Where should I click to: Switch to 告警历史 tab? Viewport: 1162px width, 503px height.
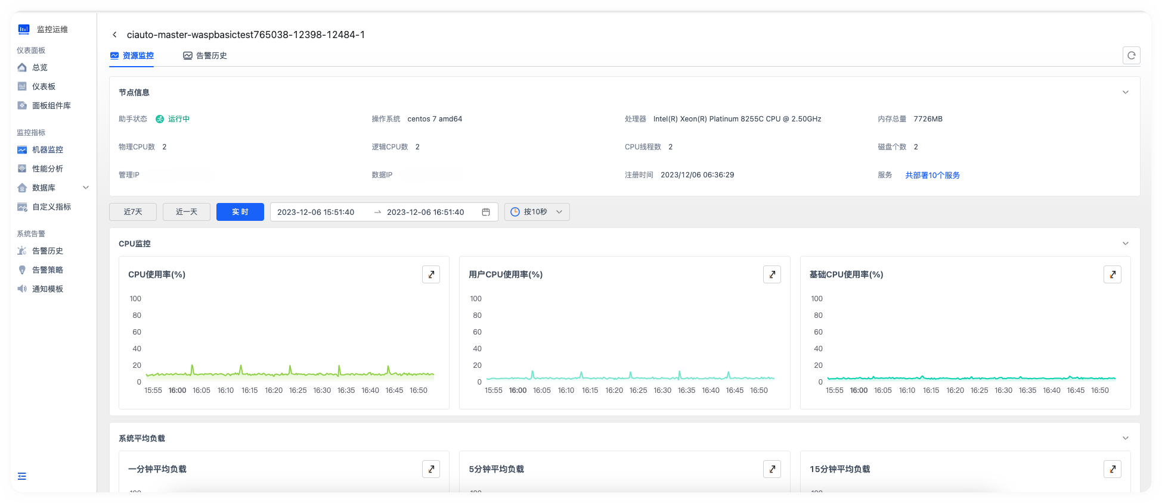205,56
